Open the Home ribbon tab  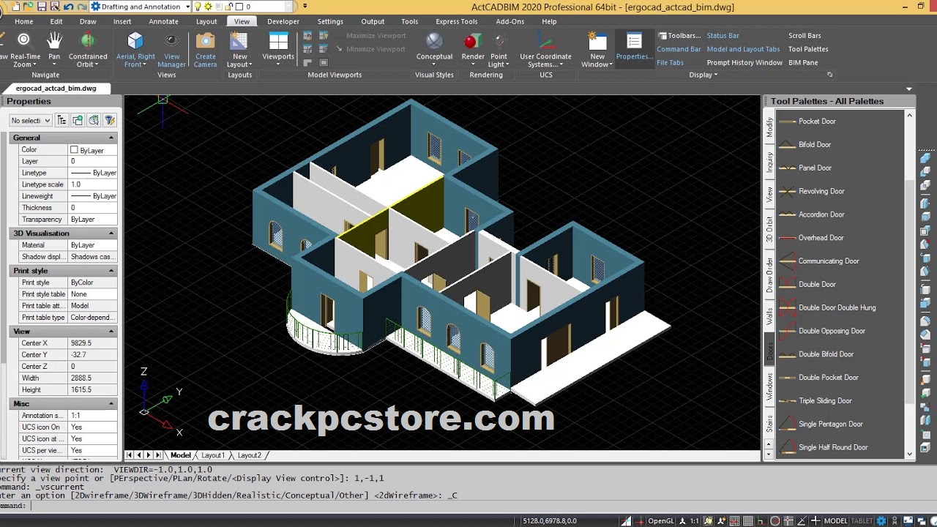click(x=23, y=22)
